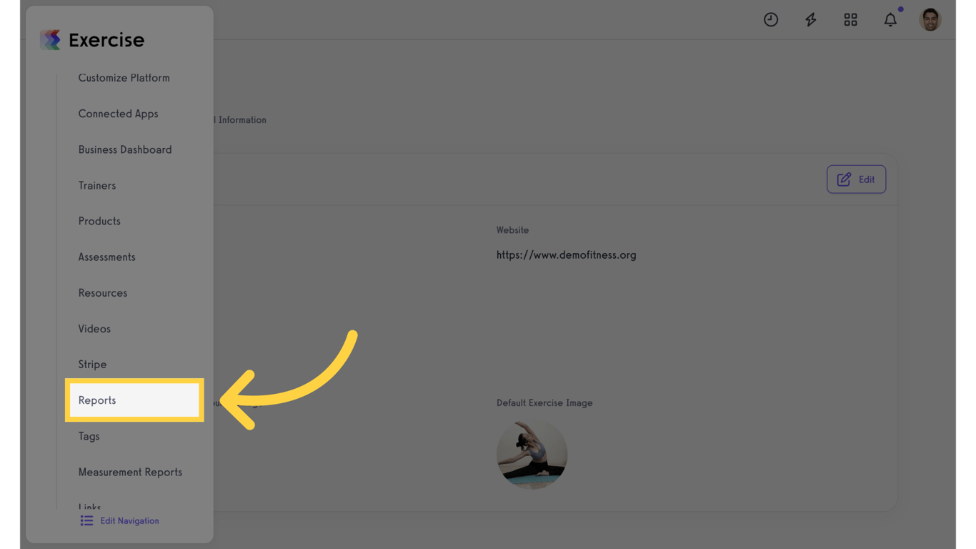Click the Edit Navigation list icon
This screenshot has height=549, width=976.
(x=86, y=521)
